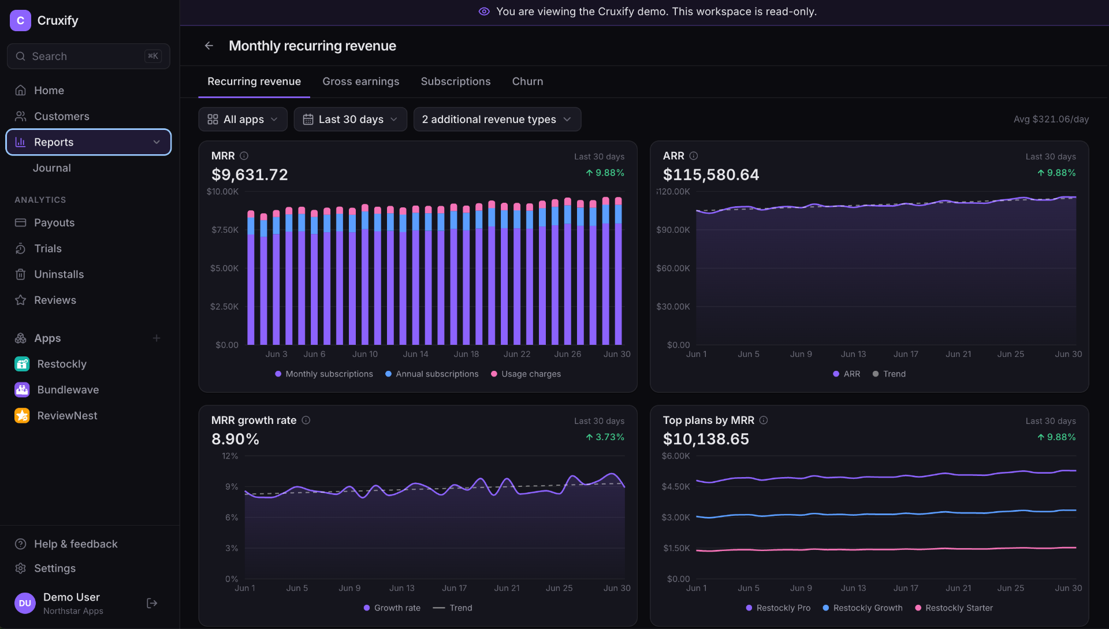Open the 2 additional revenue types dropdown
1109x629 pixels.
[x=497, y=120]
